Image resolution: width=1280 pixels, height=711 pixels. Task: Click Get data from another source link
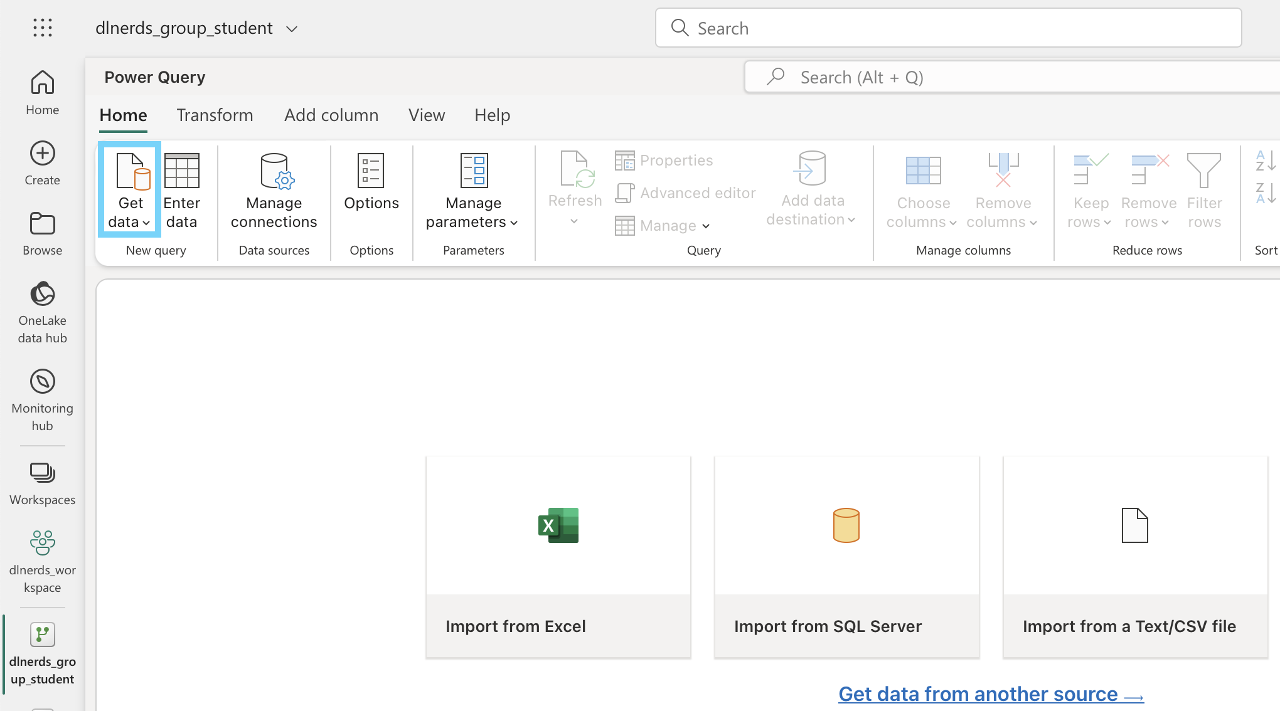(x=991, y=694)
